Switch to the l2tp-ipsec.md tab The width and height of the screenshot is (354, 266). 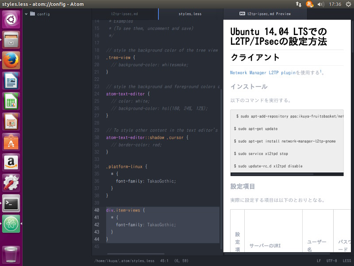pos(124,14)
